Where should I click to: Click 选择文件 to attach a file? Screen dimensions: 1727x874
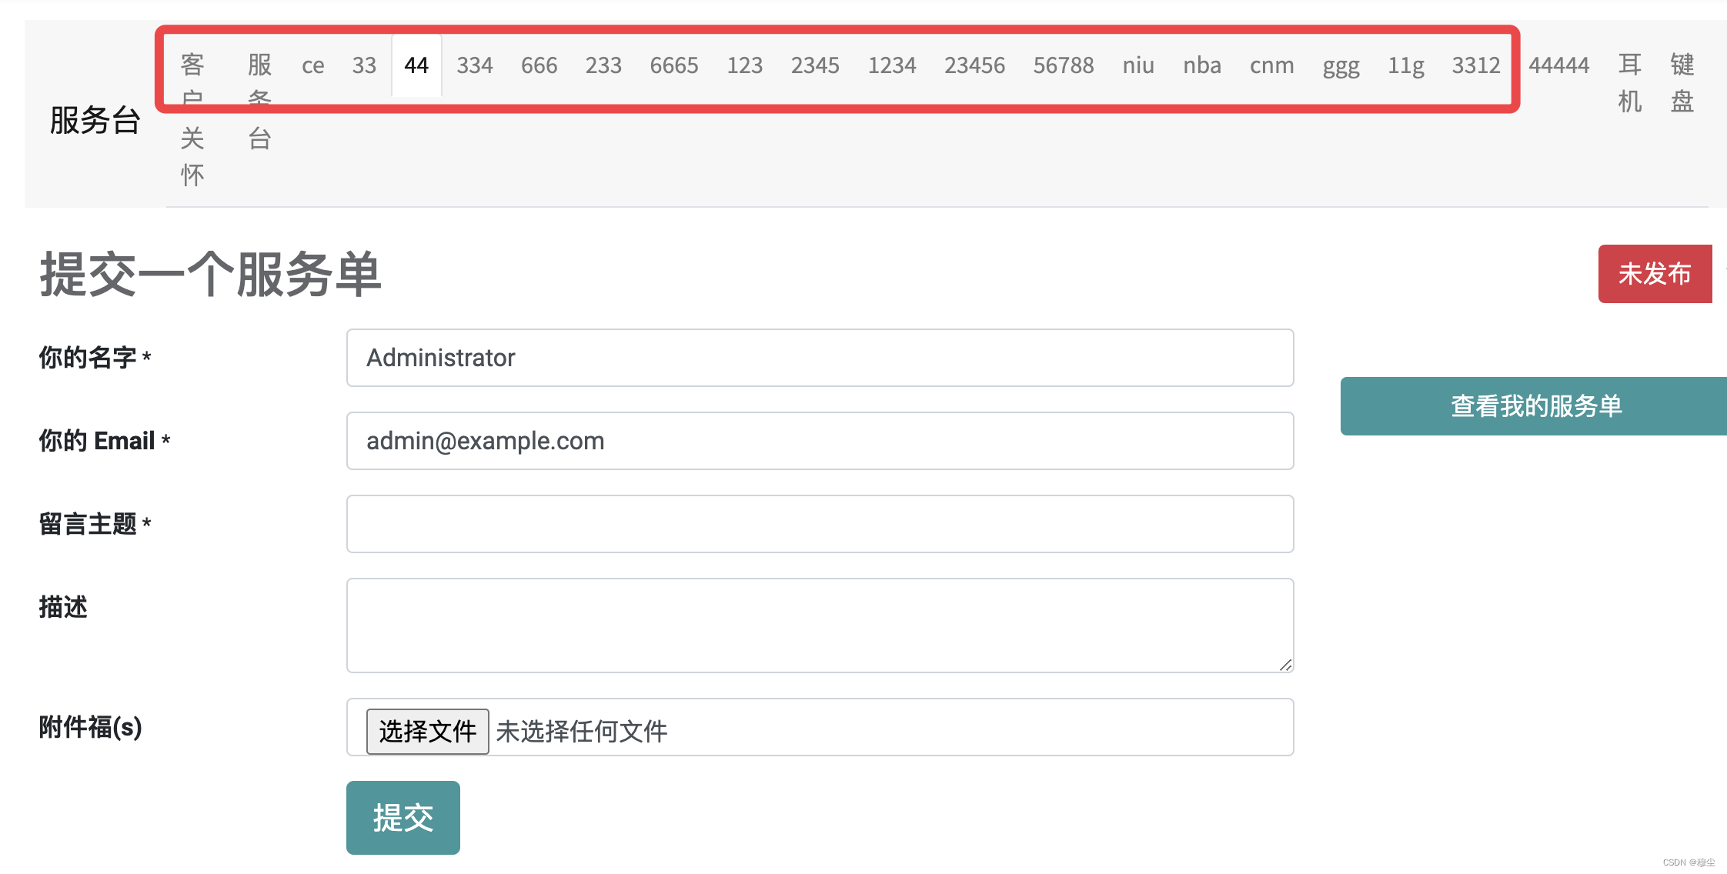click(x=428, y=732)
